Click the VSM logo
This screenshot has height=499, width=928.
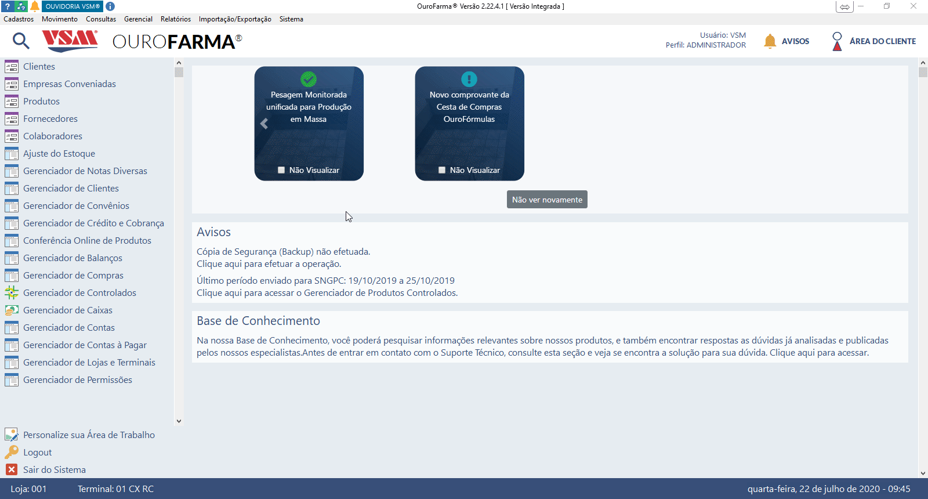pos(70,41)
